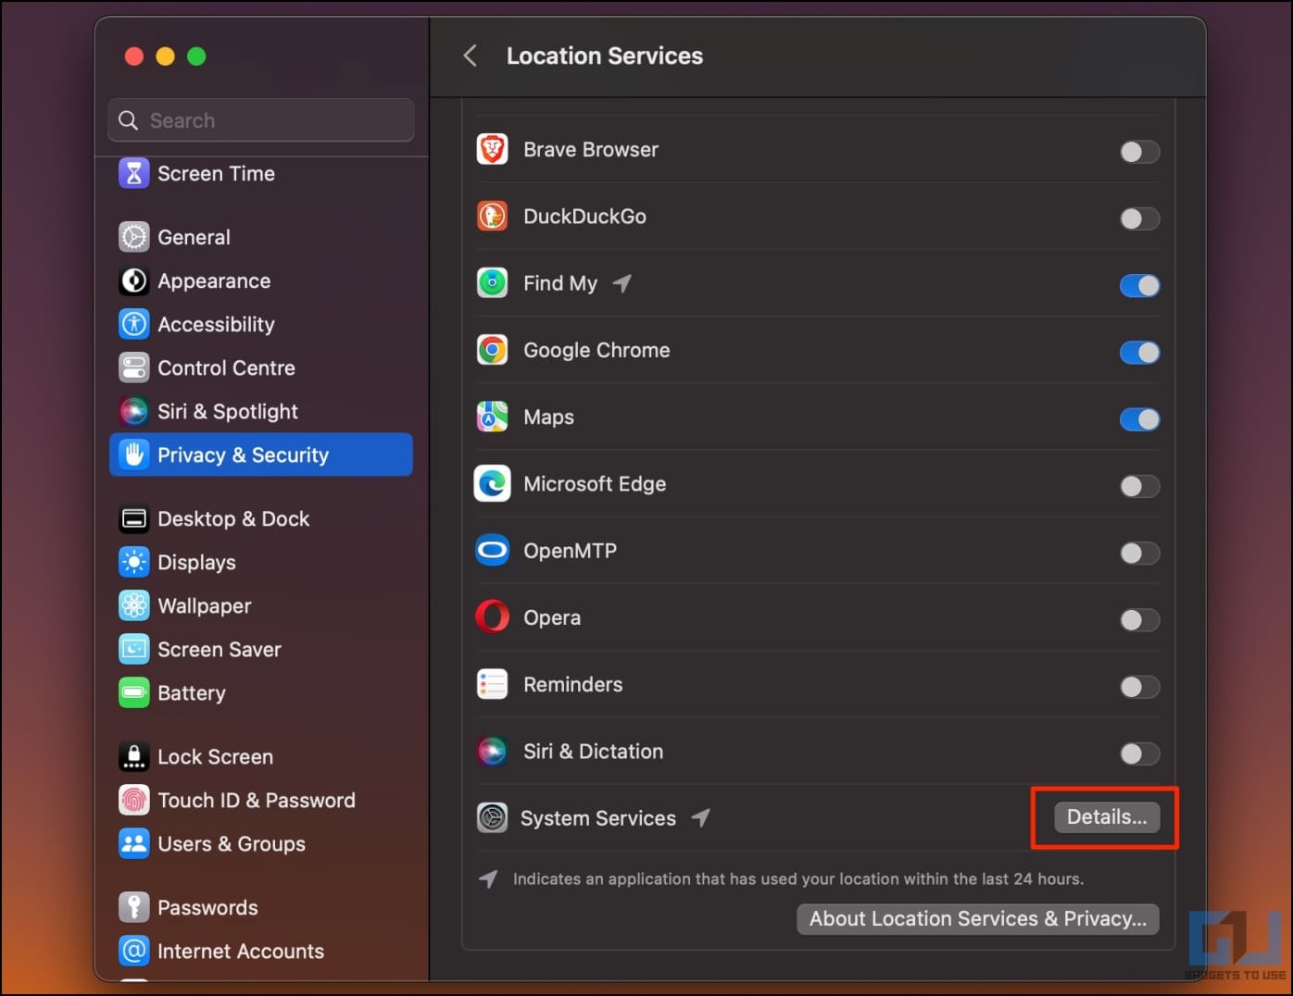Turn on Reminders location switch
1293x996 pixels.
coord(1139,687)
